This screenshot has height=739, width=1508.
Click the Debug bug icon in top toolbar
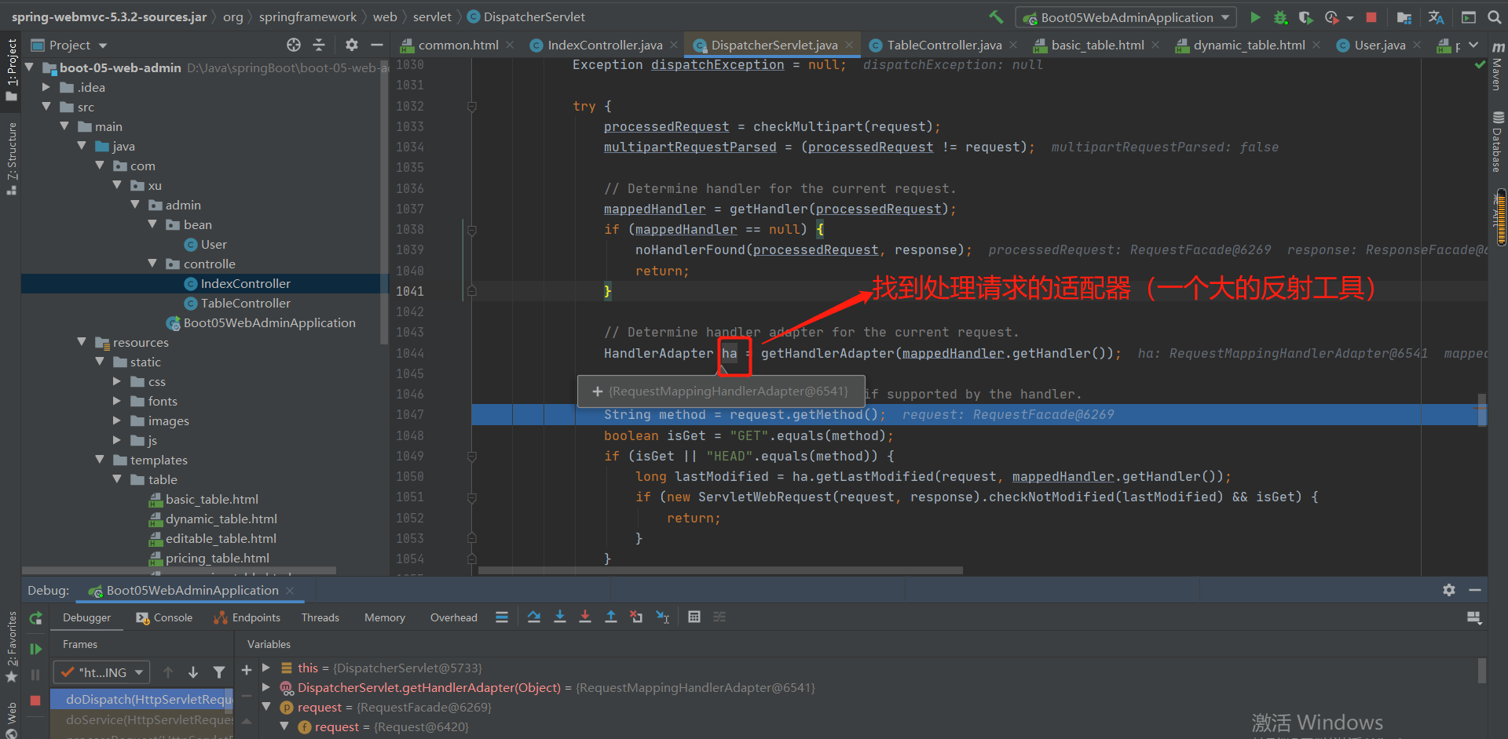click(x=1280, y=17)
